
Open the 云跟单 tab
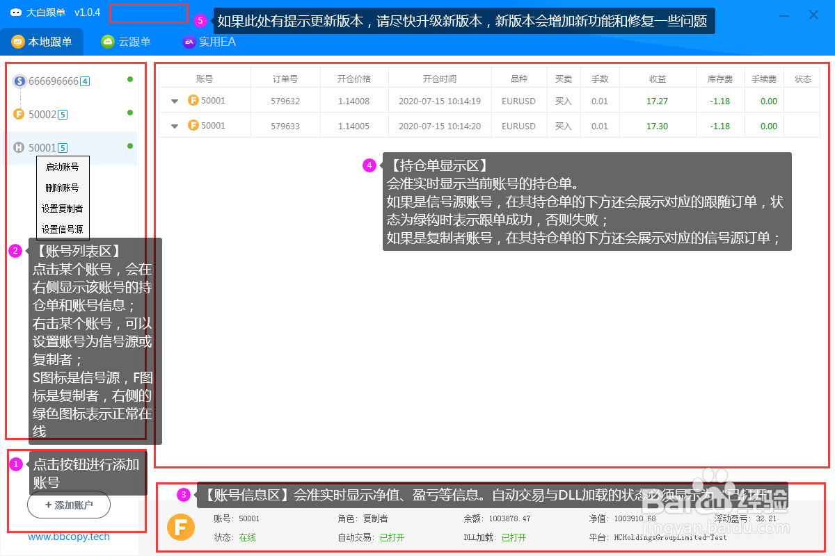[126, 42]
